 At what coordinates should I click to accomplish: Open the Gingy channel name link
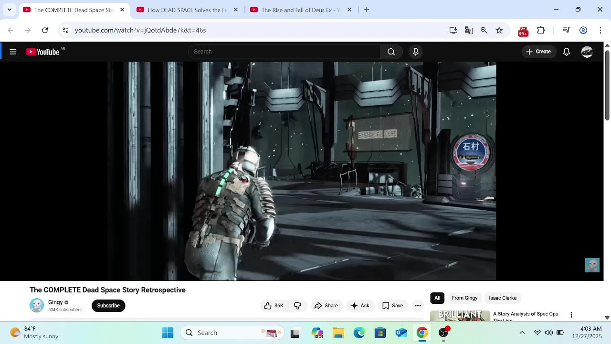(x=55, y=302)
